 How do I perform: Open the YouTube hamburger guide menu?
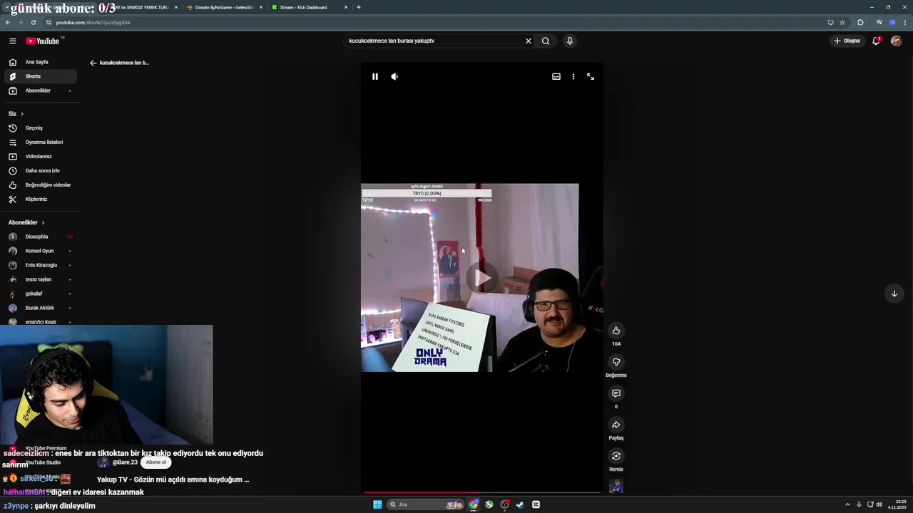12,41
